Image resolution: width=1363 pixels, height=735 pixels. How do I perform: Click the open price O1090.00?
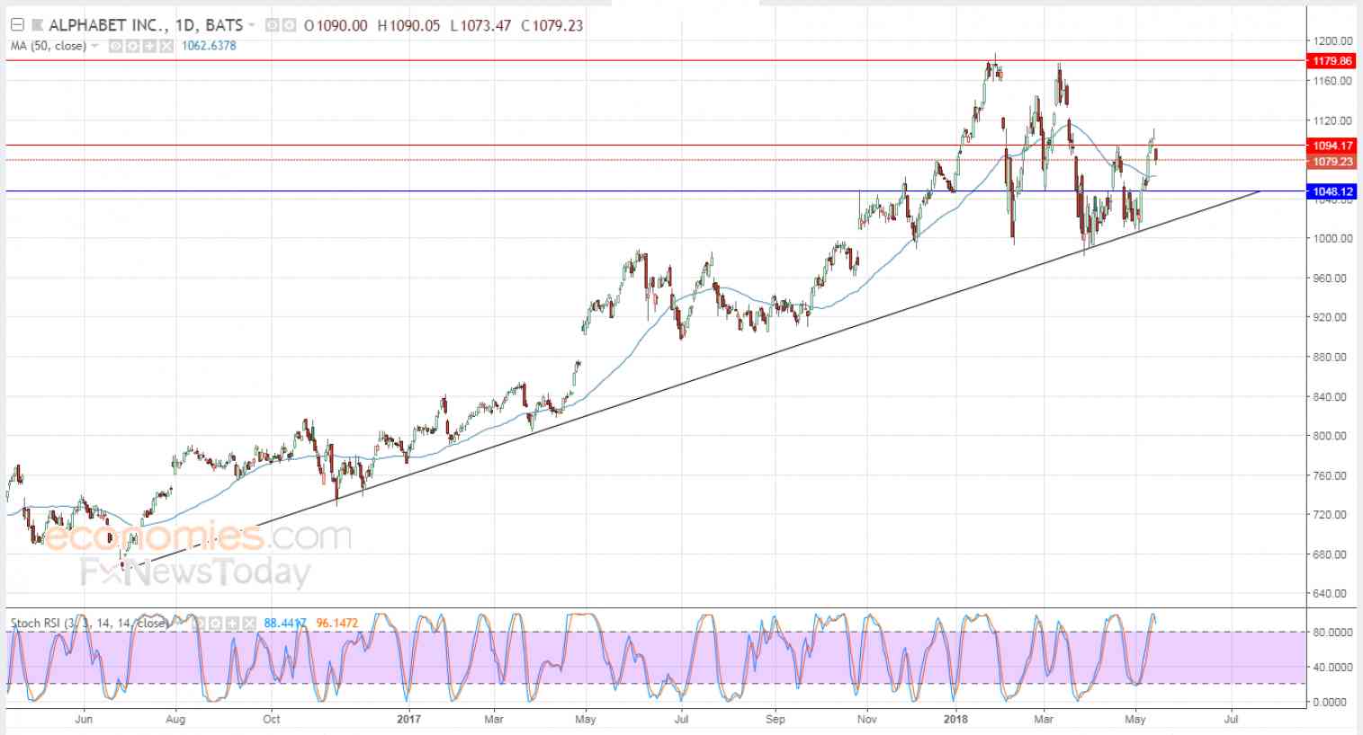[336, 25]
